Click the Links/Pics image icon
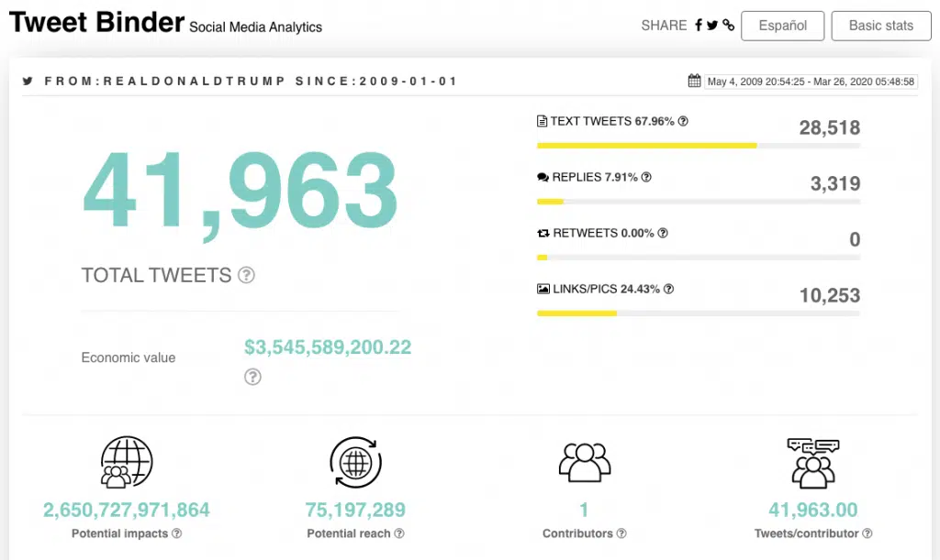The width and height of the screenshot is (940, 560). (x=543, y=289)
